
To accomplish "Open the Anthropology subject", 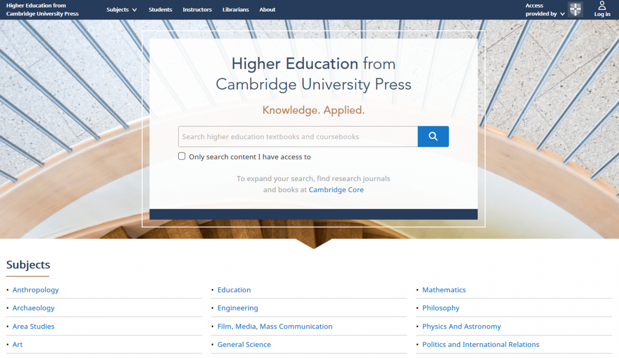I will coord(35,290).
